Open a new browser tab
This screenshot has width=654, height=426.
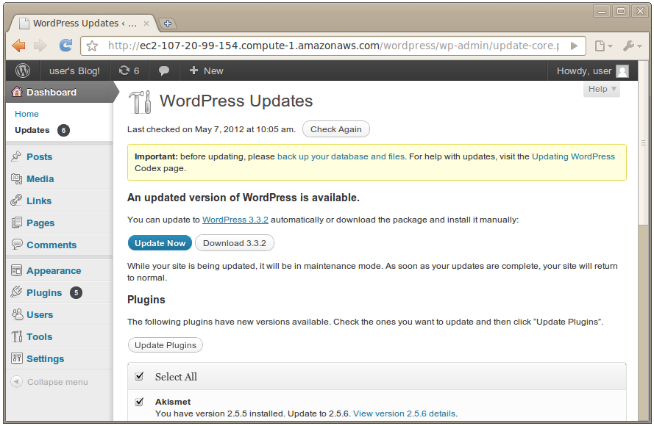pyautogui.click(x=168, y=24)
